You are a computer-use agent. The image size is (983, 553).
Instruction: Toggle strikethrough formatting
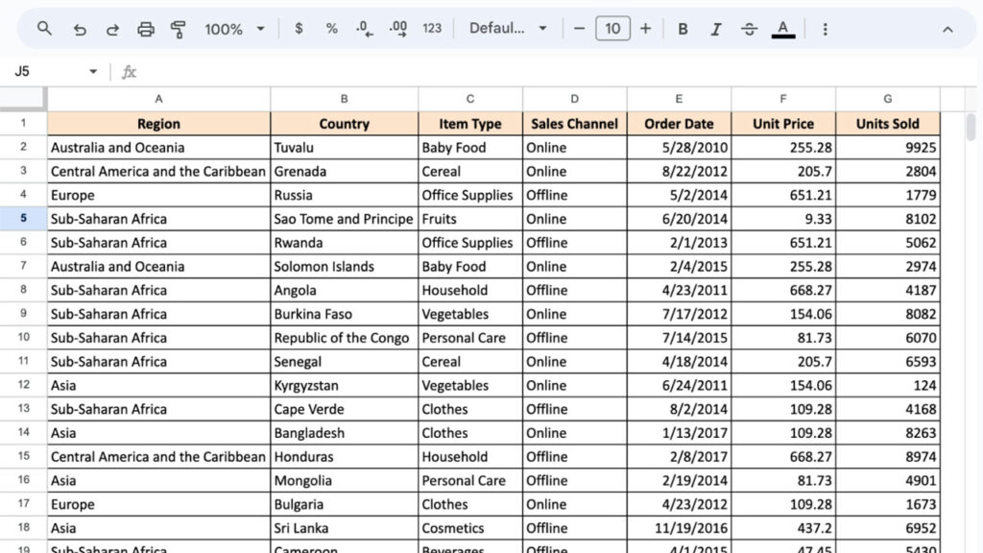(x=749, y=29)
